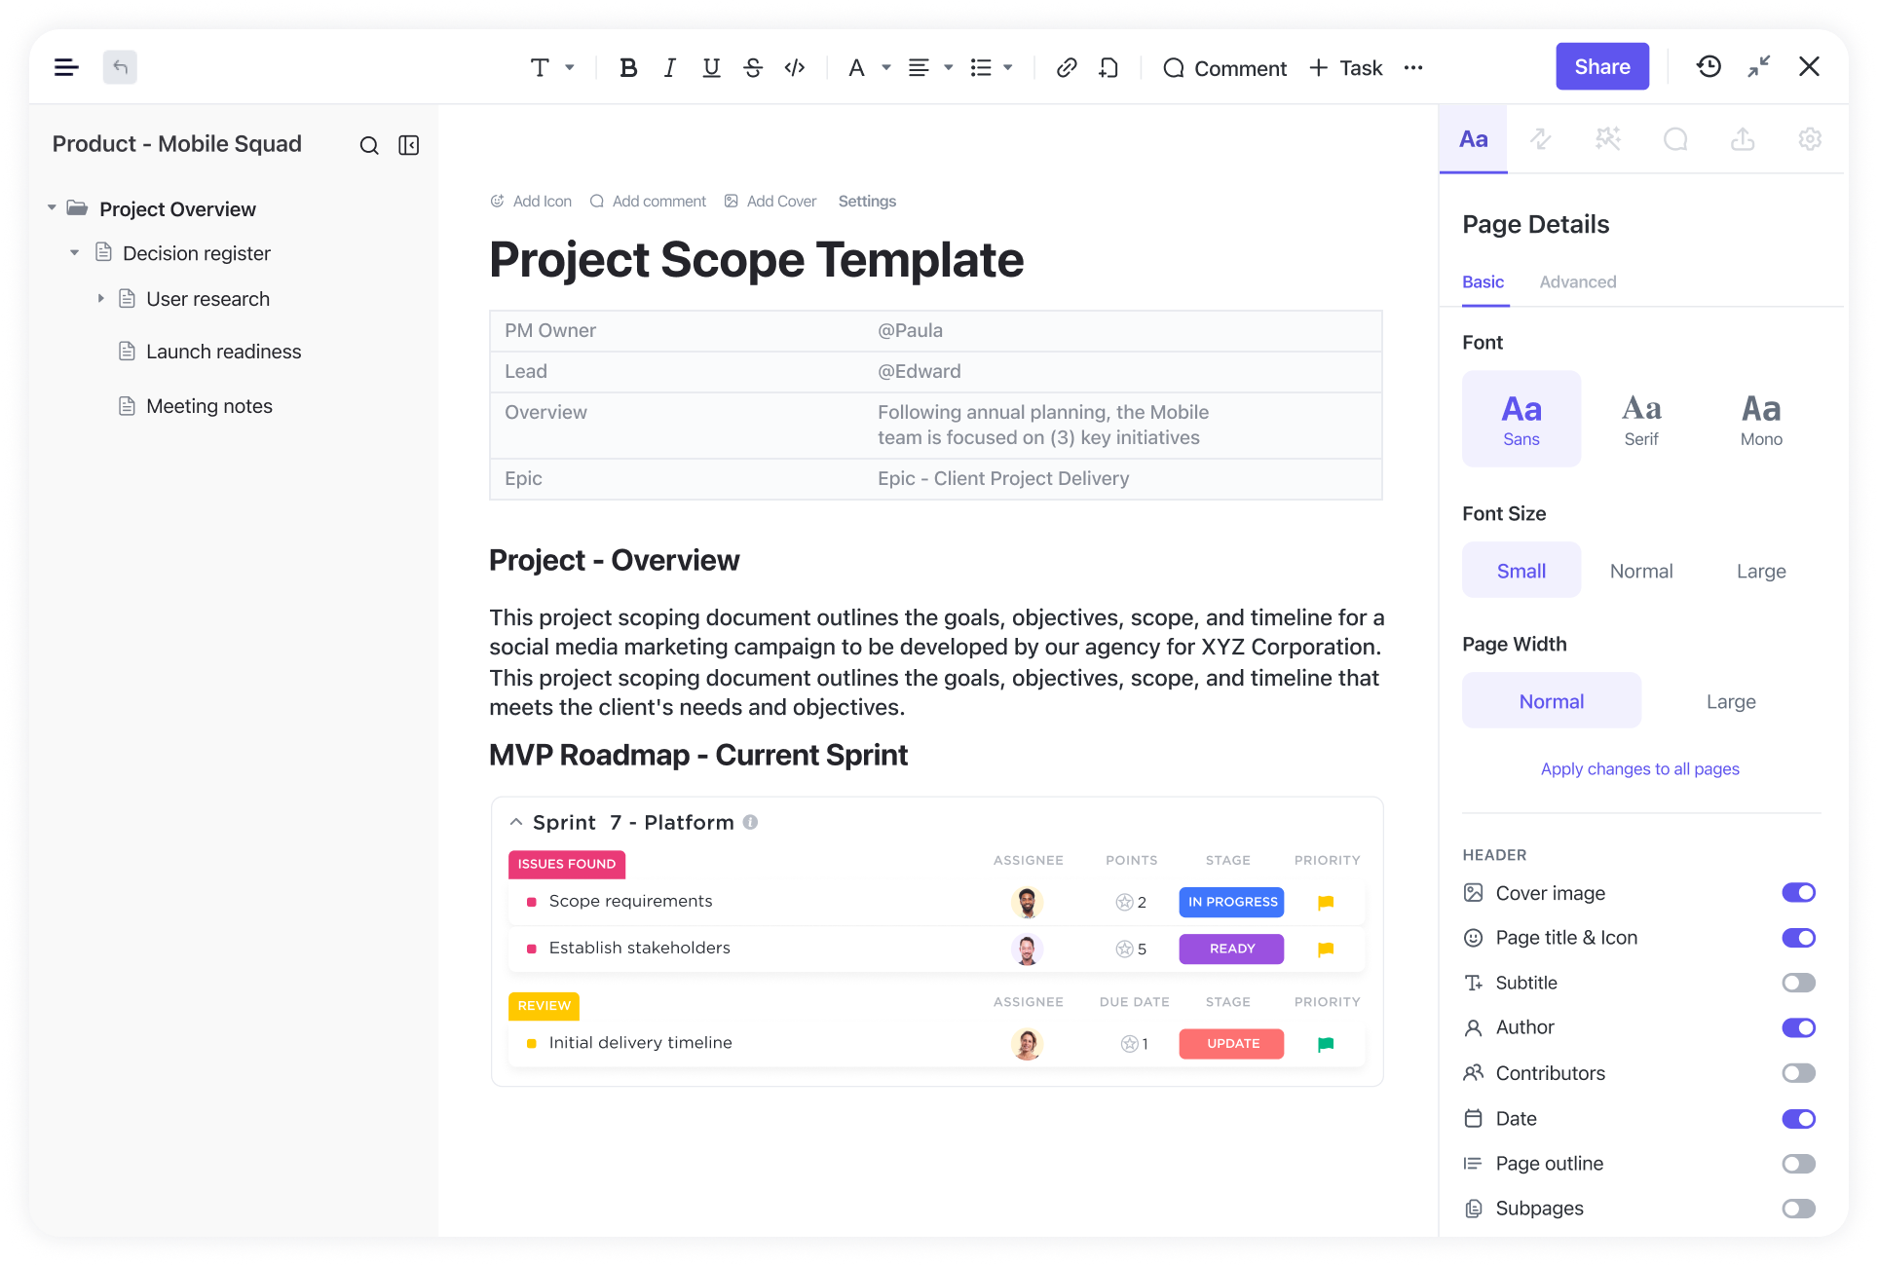This screenshot has height=1266, width=1878.
Task: Click the Code inline formatting icon
Action: (794, 68)
